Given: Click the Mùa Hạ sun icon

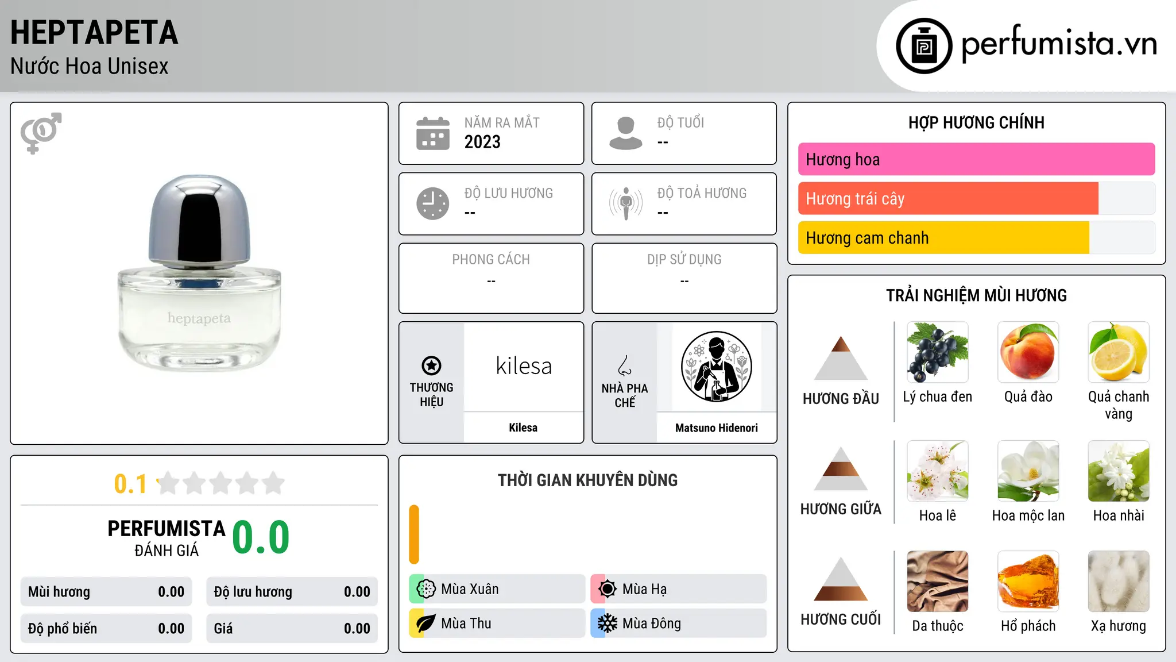Looking at the screenshot, I should tap(608, 589).
